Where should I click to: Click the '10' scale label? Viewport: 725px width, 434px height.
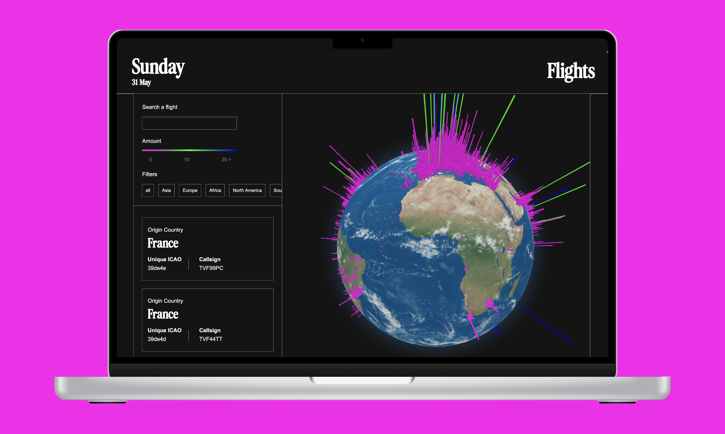(x=187, y=160)
